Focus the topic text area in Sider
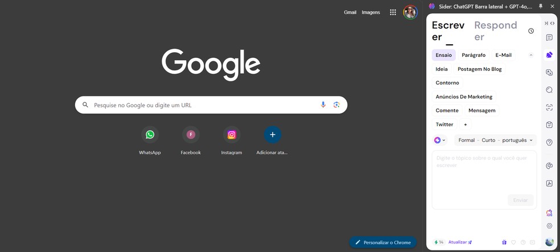This screenshot has height=252, width=560. point(484,180)
